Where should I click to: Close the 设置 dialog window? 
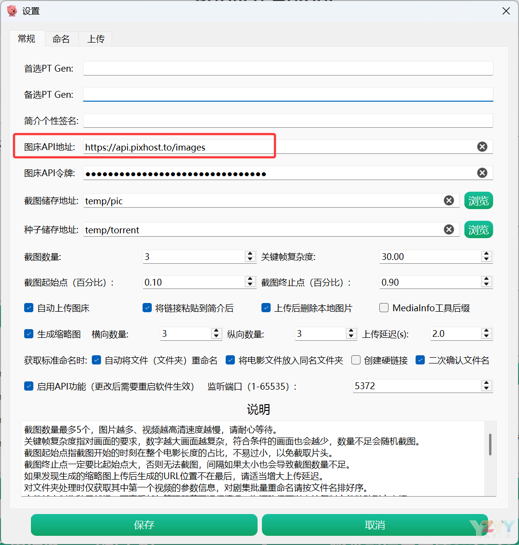(506, 11)
